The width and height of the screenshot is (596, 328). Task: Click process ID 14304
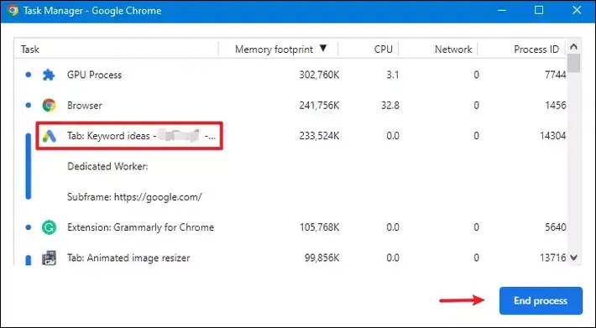pos(553,136)
